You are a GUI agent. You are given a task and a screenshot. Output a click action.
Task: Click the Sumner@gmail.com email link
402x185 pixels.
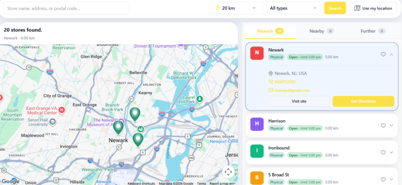[x=292, y=90]
